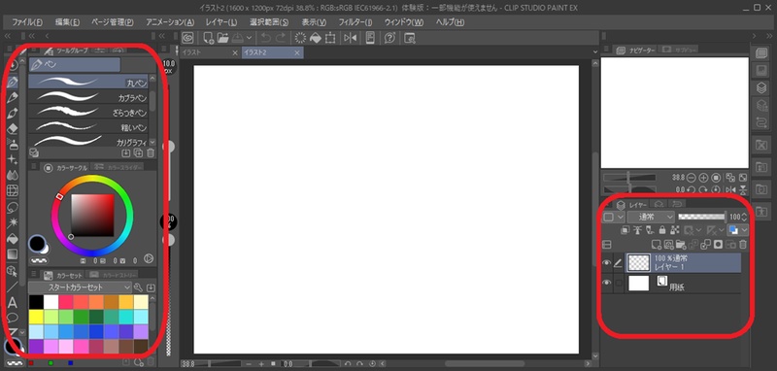The height and width of the screenshot is (371, 777).
Task: Switch to the カラースライダー tab
Action: pyautogui.click(x=118, y=167)
